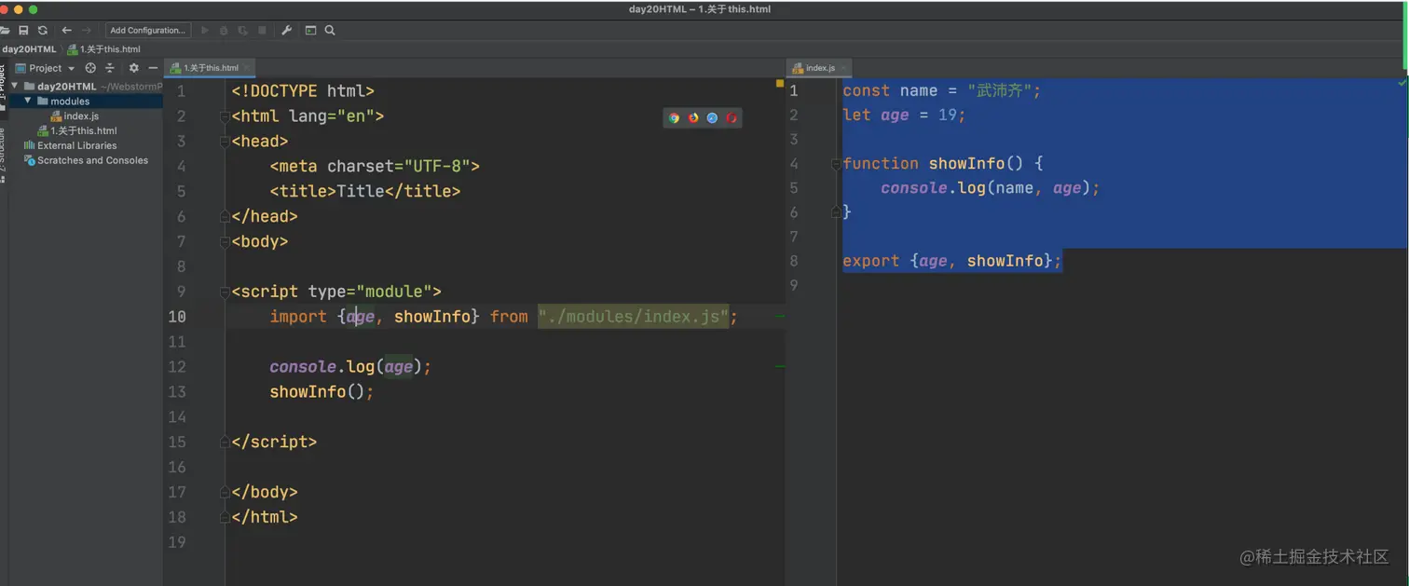Fold the head tag at line 3

pos(225,142)
